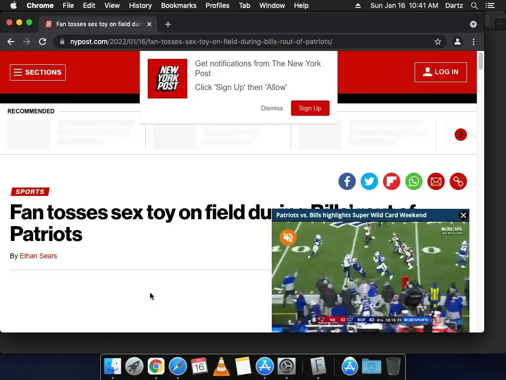506x380 pixels.
Task: Open Chrome three-dot menu
Action: click(x=473, y=42)
